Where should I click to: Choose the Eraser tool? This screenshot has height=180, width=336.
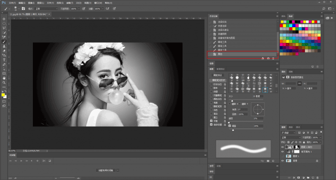4,51
